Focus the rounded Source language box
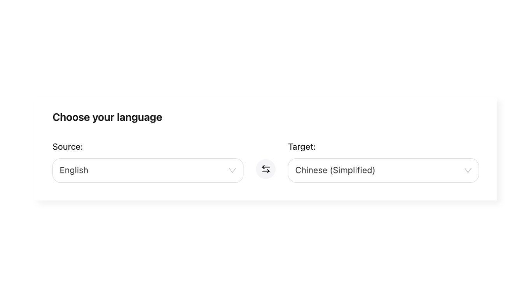Image resolution: width=531 pixels, height=298 pixels. (x=148, y=170)
